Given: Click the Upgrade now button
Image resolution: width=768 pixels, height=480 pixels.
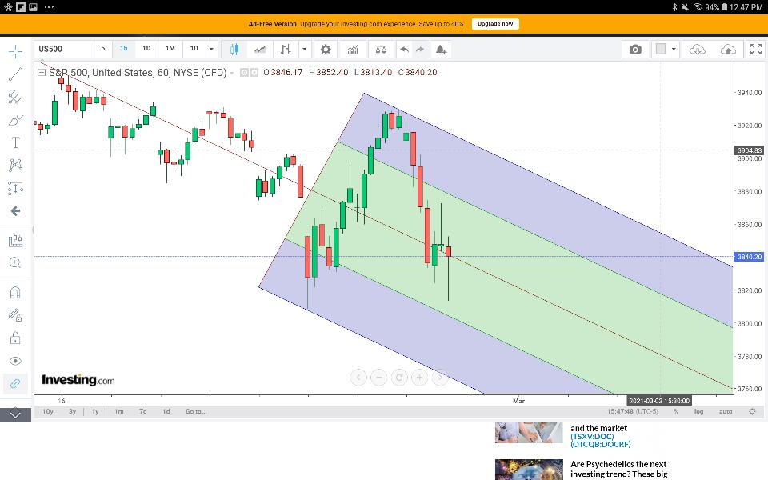Looking at the screenshot, I should tap(495, 23).
